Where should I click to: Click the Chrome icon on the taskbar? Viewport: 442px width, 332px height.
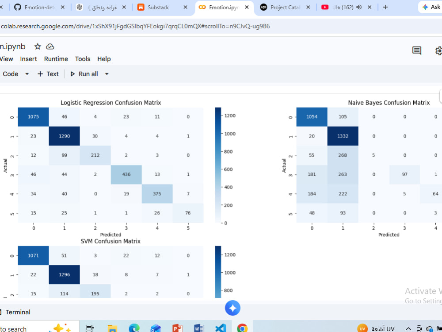coord(242,328)
